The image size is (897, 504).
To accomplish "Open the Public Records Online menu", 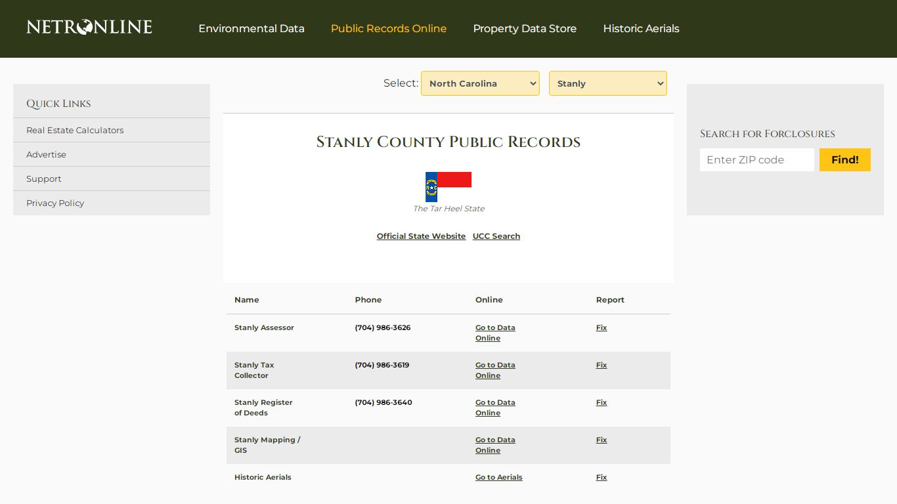I will [389, 29].
